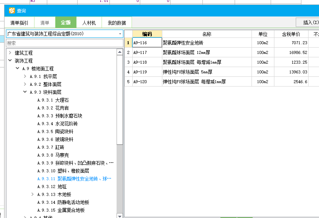This screenshot has width=319, height=218.
Task: Click the 含税单价 column header
Action: 291,34
